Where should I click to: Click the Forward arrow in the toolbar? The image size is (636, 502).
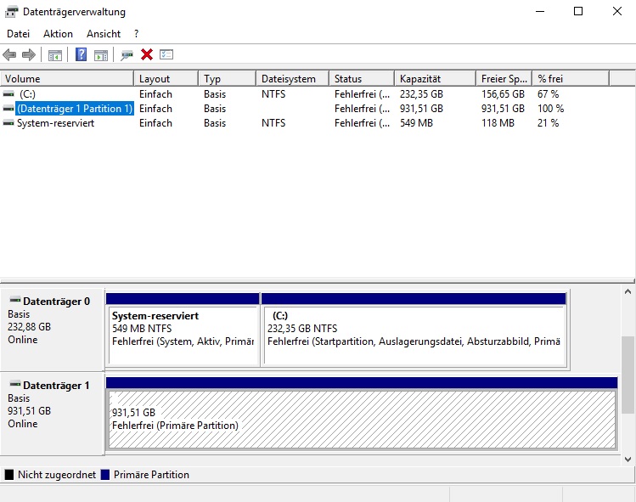click(28, 54)
